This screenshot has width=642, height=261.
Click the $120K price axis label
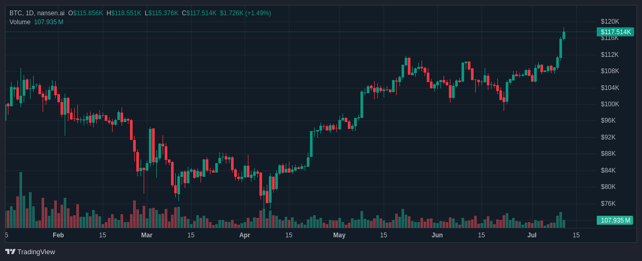tap(610, 22)
